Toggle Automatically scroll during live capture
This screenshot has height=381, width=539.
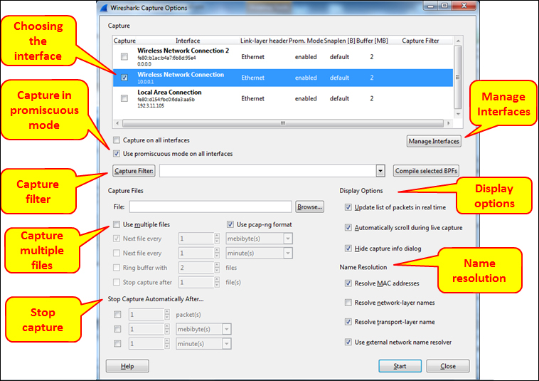(x=348, y=227)
